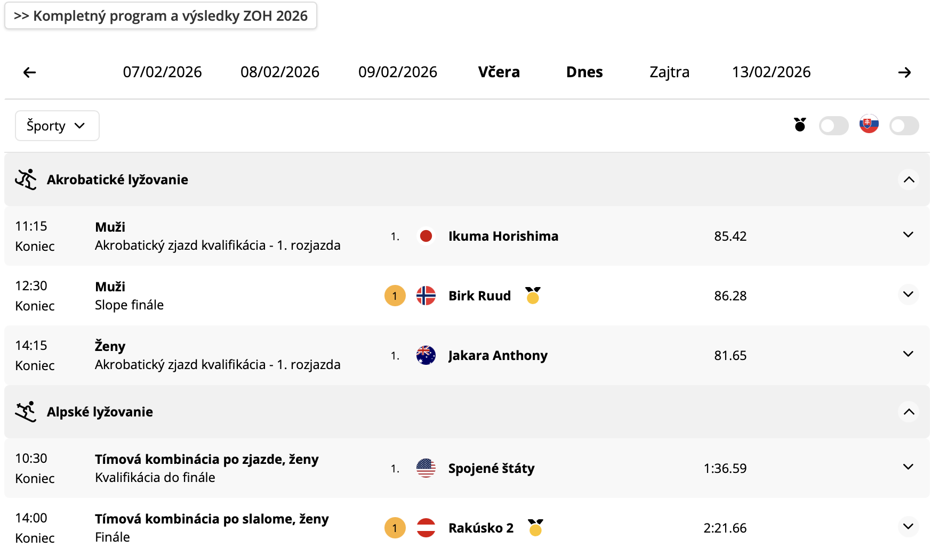
Task: Click the gold medal icon next to Birk Ruud
Action: point(533,296)
